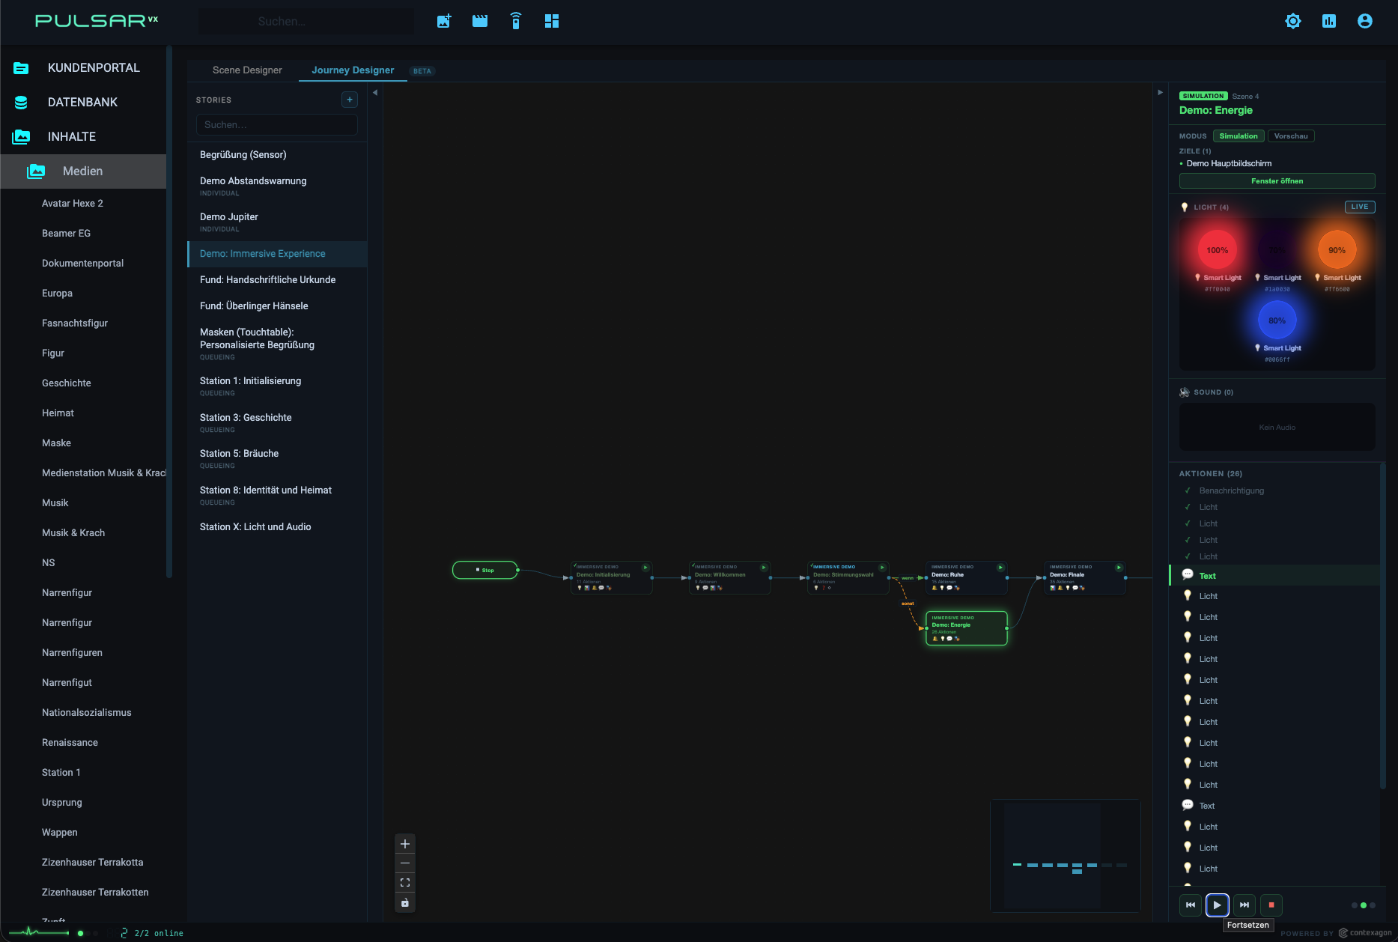Open media folder Fasnachtsfigur

click(75, 323)
